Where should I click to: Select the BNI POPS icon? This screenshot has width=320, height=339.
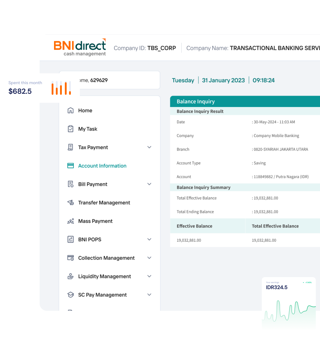coord(70,239)
